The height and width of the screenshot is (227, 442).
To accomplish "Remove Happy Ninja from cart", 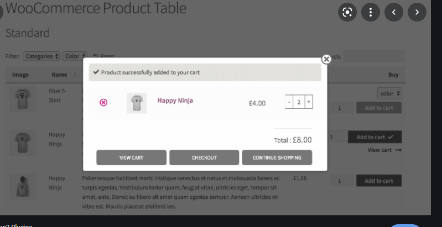I will [x=103, y=102].
